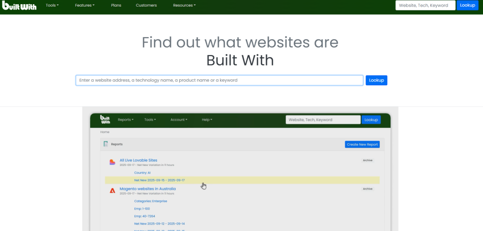
Task: Expand the Account dropdown in demo preview
Action: [179, 119]
